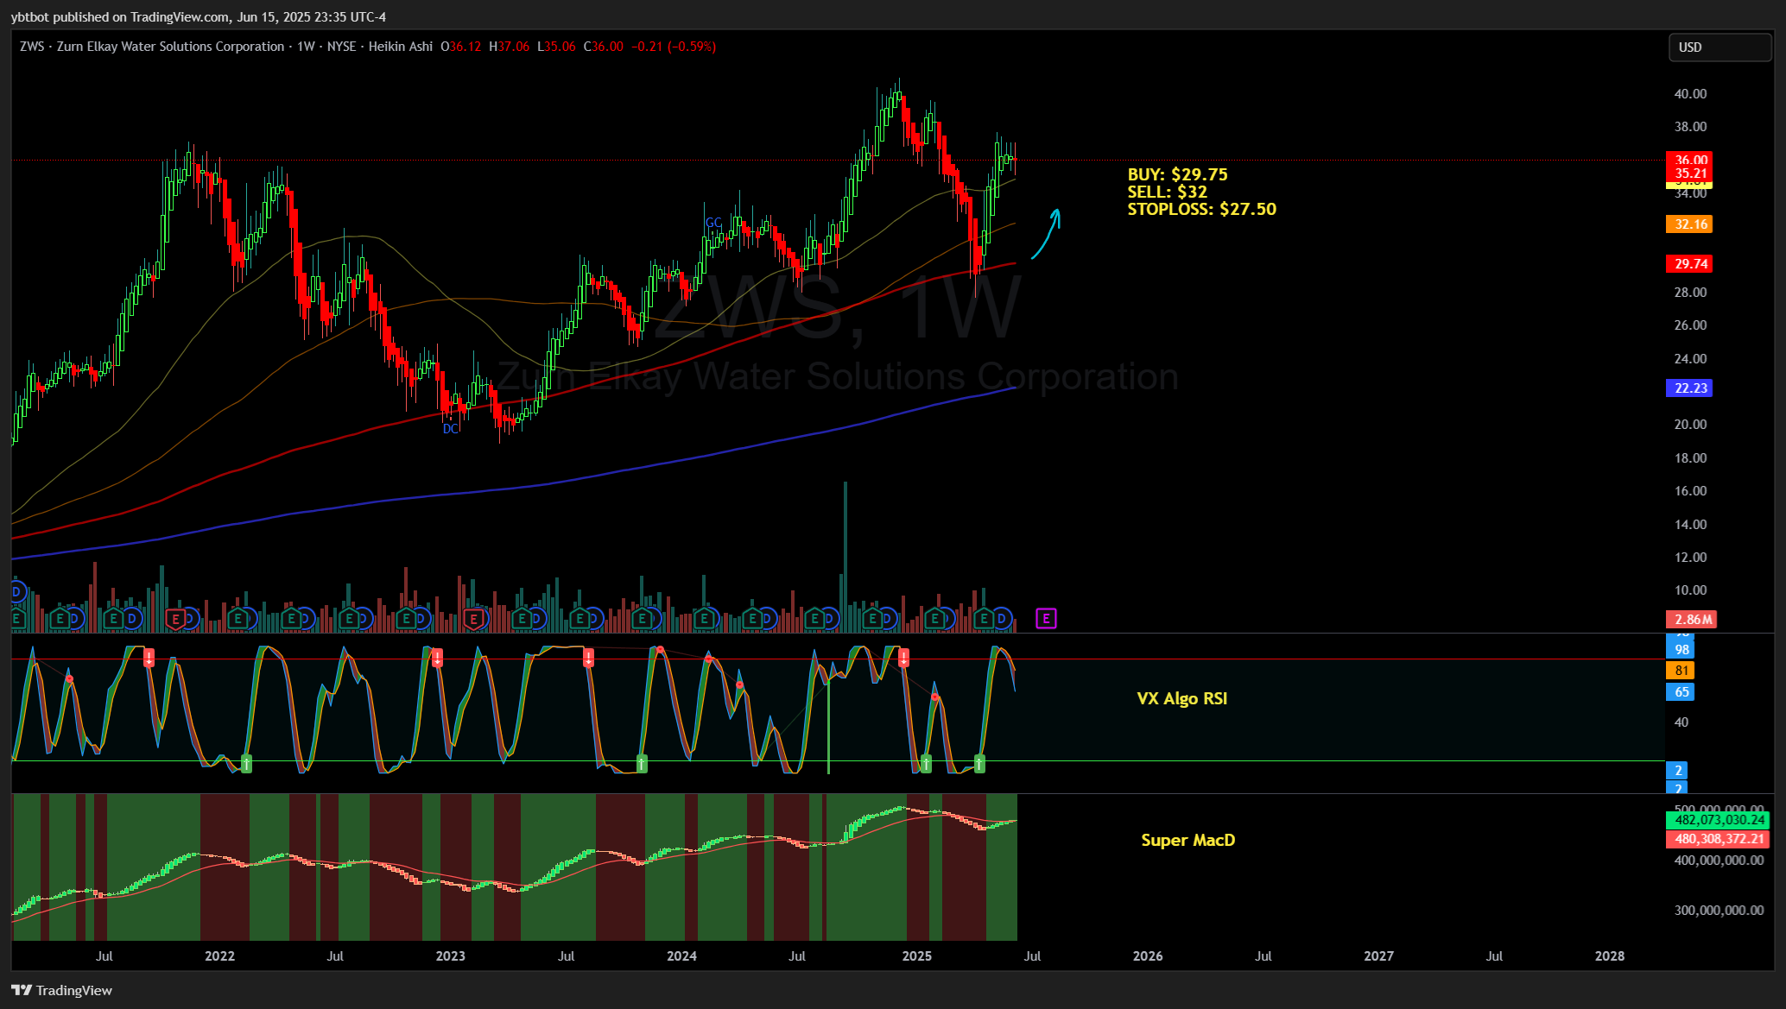Click the change value −0.21 (−0.59%)
The height and width of the screenshot is (1009, 1786).
(x=674, y=47)
